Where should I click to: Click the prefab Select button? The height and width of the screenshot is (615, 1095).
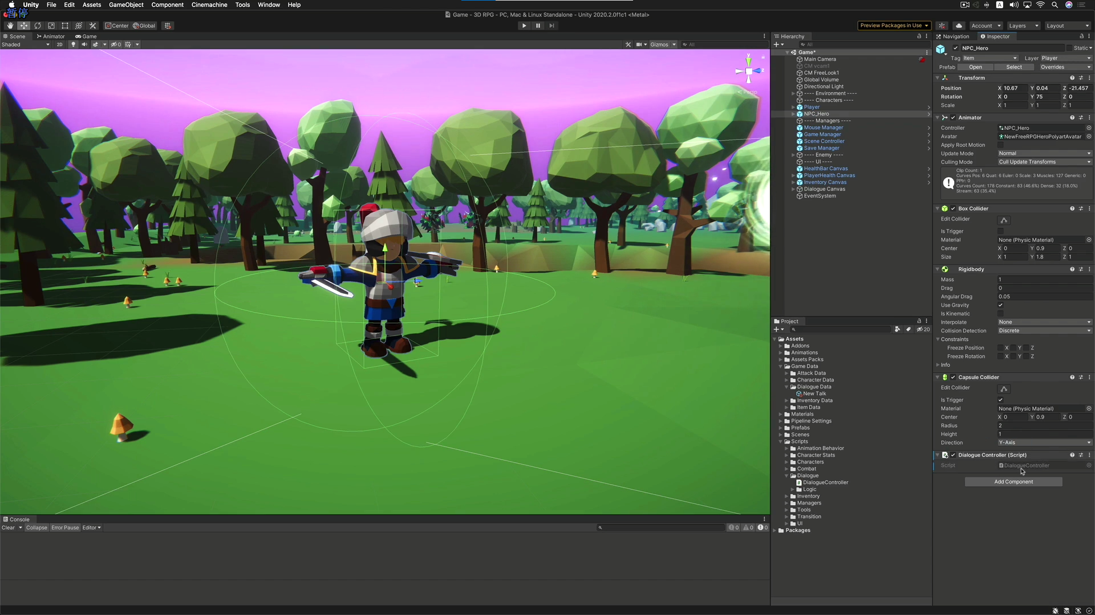1014,67
